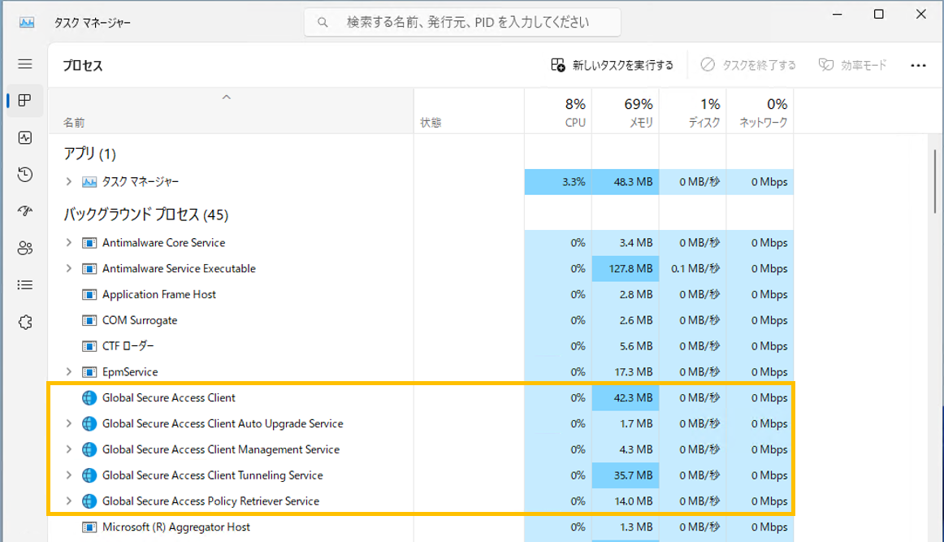This screenshot has width=944, height=542.
Task: Click the 17.3 MB memory cell
Action: 626,372
